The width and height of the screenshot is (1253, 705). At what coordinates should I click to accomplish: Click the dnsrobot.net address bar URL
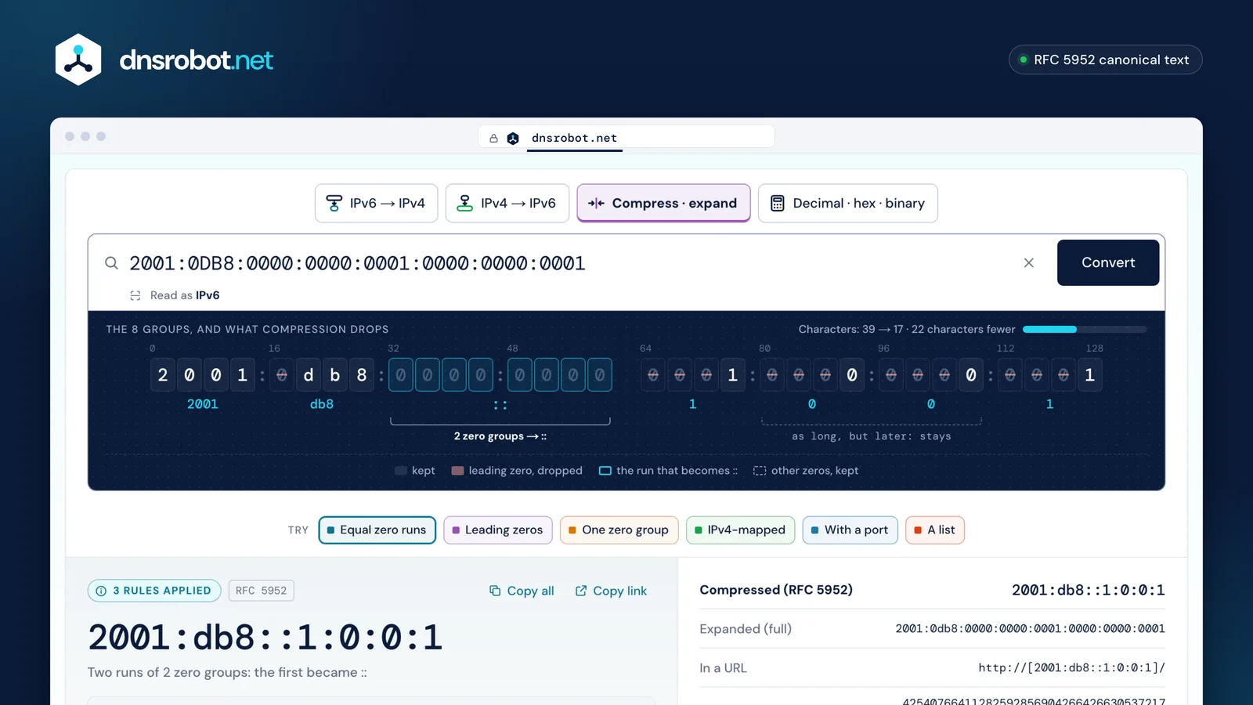click(x=574, y=138)
